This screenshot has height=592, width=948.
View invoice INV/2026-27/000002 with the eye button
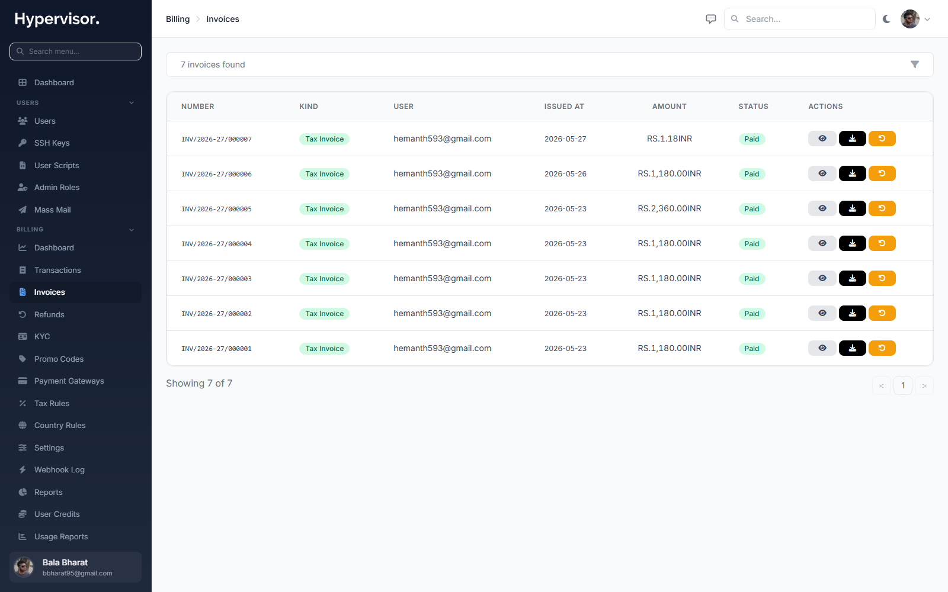(x=822, y=313)
